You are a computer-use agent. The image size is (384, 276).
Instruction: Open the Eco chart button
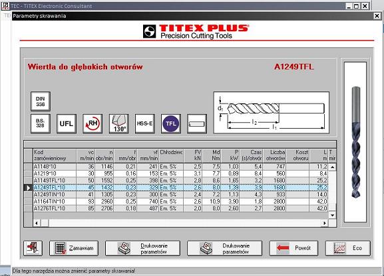pos(348,248)
